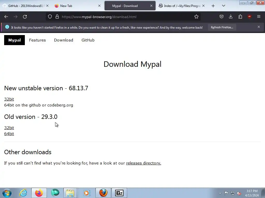Click the greyed forward arrow button
Image resolution: width=265 pixels, height=198 pixels.
pyautogui.click(x=16, y=17)
